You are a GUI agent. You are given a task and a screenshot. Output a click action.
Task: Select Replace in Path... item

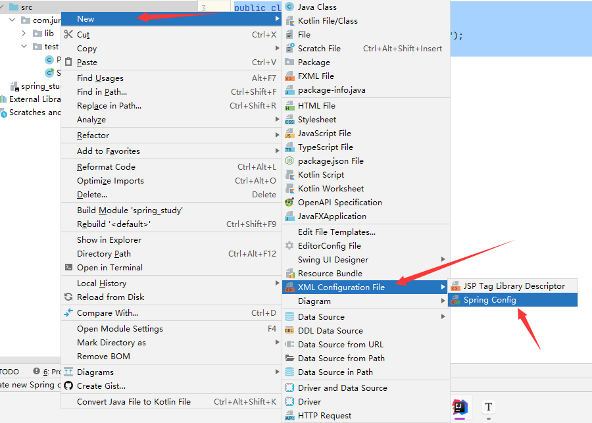click(171, 106)
